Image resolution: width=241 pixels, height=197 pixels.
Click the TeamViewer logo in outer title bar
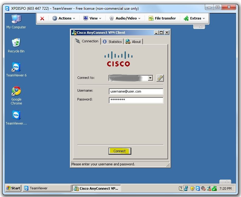(x=7, y=9)
